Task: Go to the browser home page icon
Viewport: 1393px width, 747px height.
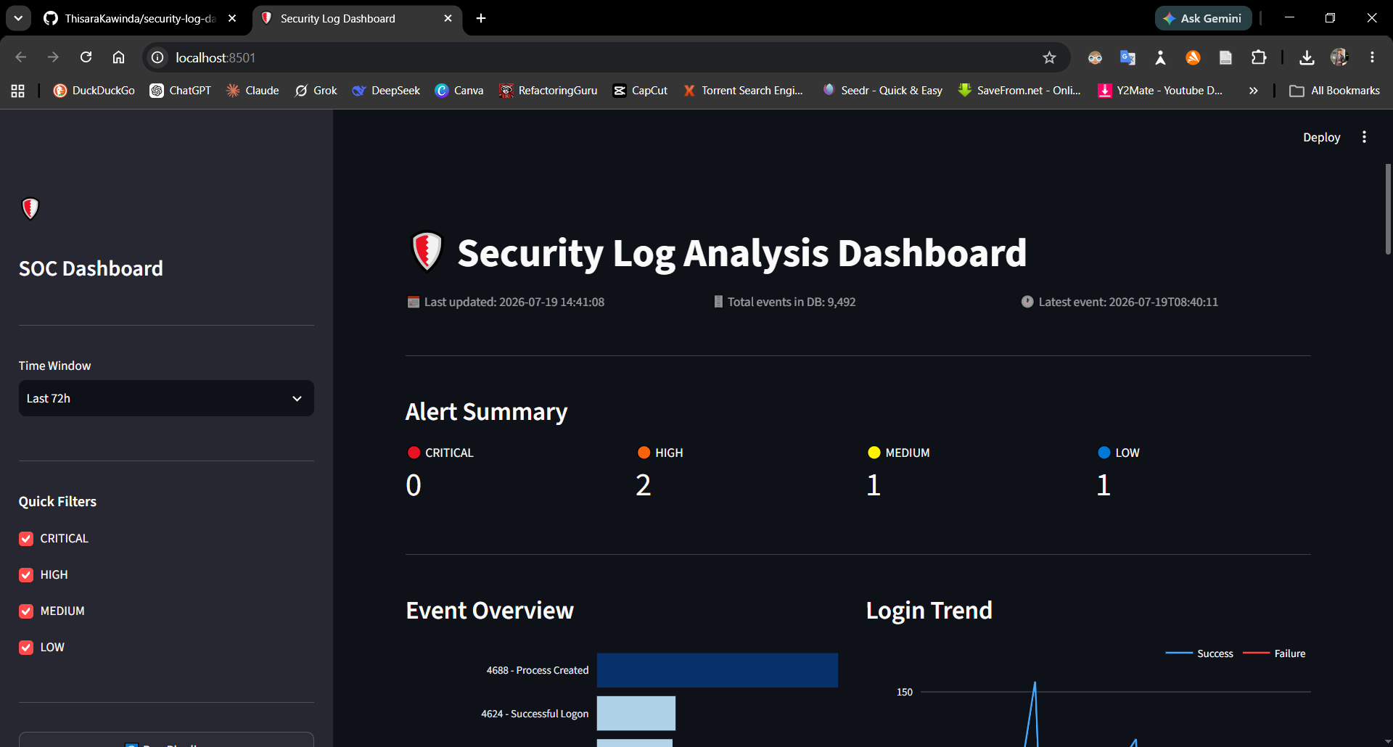Action: coord(118,57)
